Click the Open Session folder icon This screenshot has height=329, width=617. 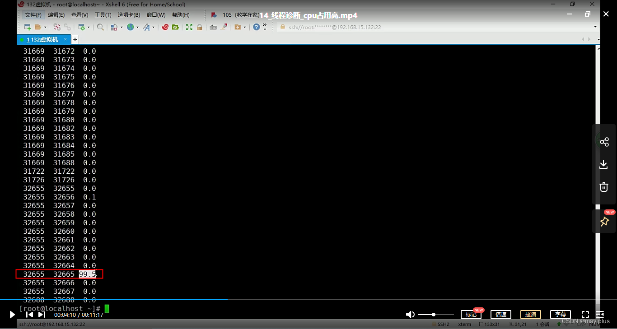click(38, 27)
